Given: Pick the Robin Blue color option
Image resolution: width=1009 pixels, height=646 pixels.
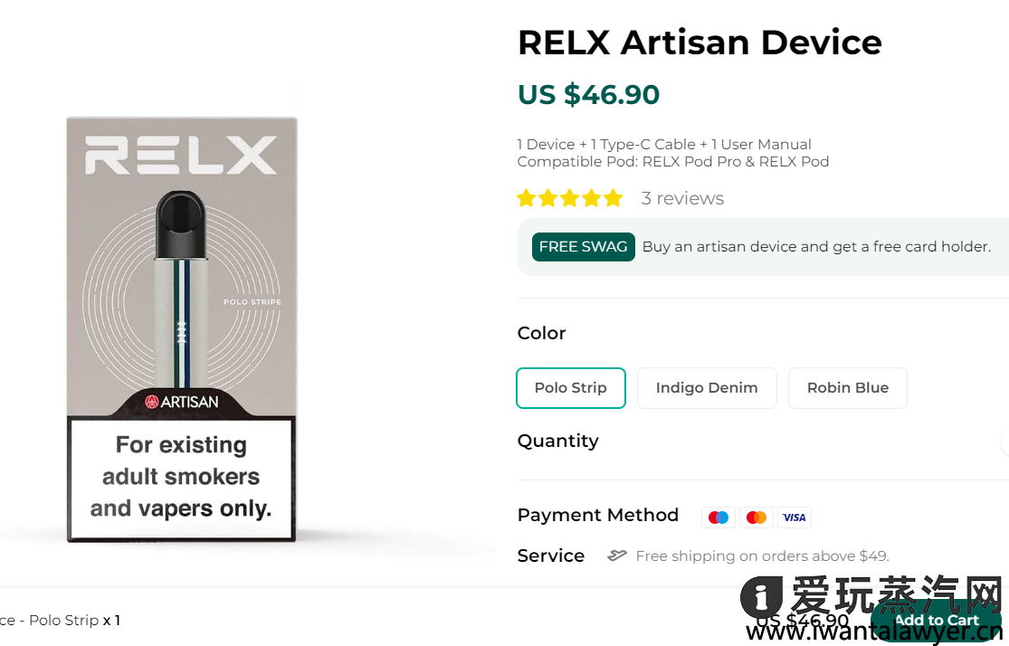Looking at the screenshot, I should (x=848, y=388).
